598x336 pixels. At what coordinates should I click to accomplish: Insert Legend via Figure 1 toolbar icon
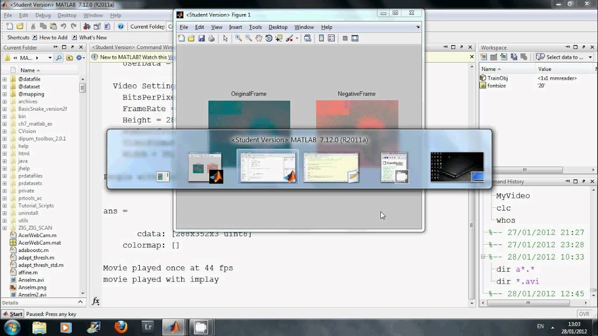pyautogui.click(x=331, y=38)
